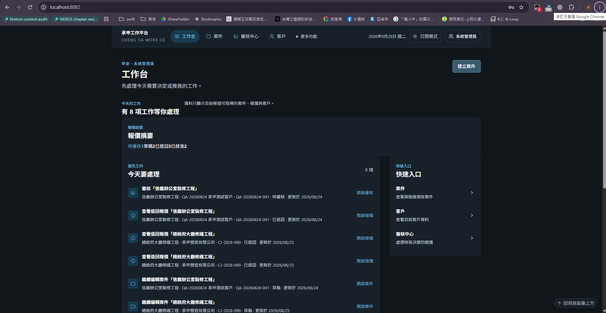The height and width of the screenshot is (313, 606).
Task: Click info icon of first 查看退回報價「信義辦公室裝修工程」
Action: click(x=133, y=215)
